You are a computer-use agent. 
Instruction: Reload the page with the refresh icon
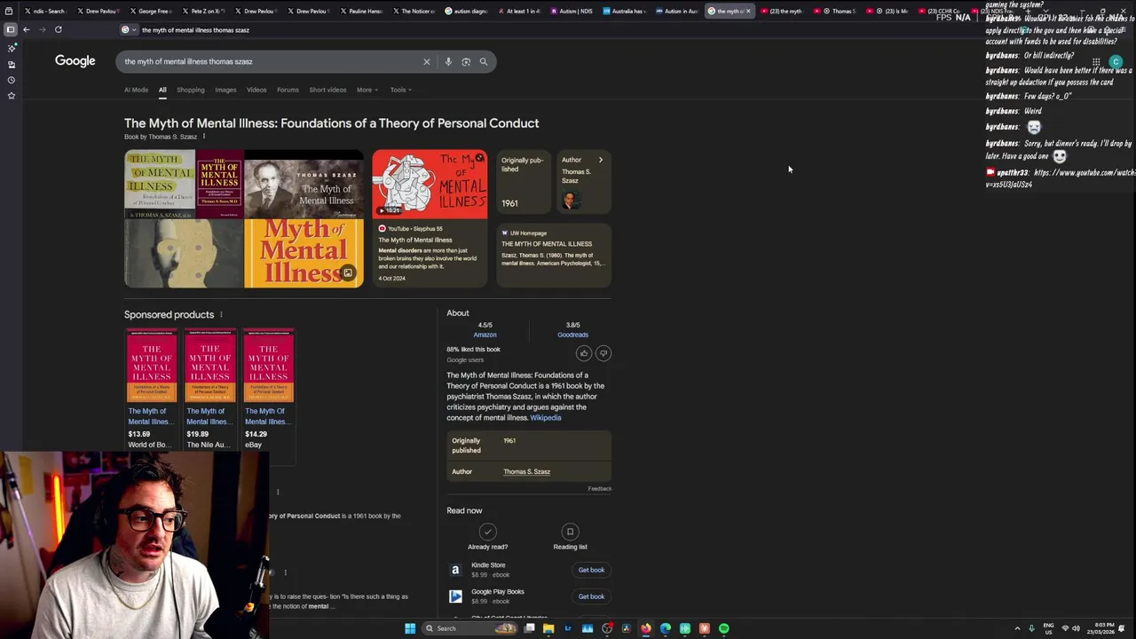(58, 29)
